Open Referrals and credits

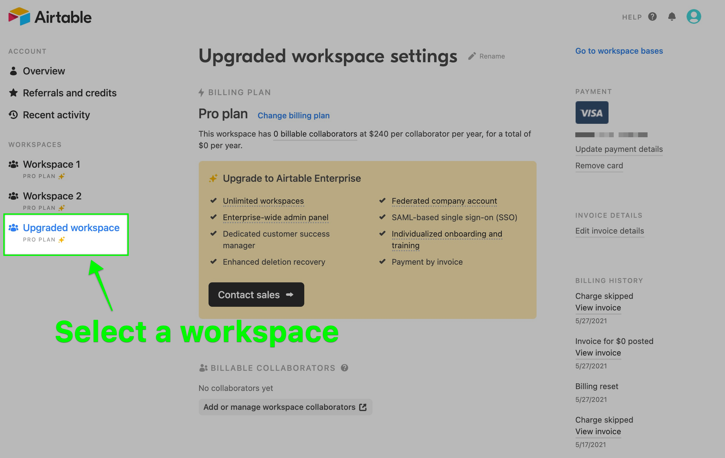[70, 93]
